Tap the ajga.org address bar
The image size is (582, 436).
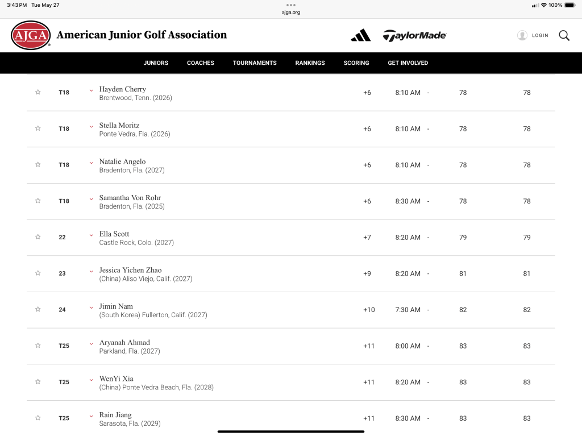click(291, 12)
